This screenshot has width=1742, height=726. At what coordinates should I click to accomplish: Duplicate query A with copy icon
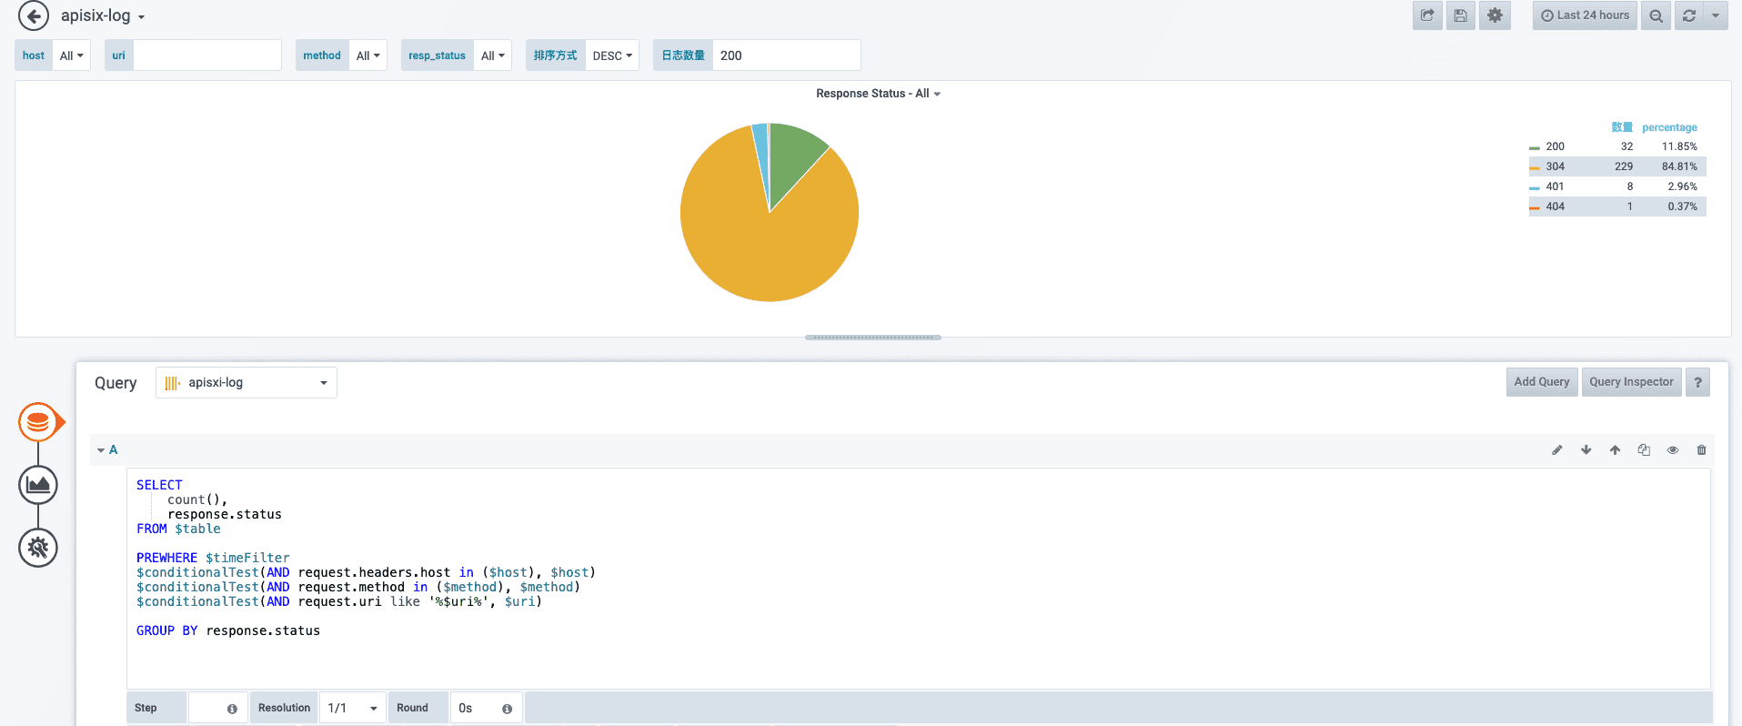pos(1644,450)
